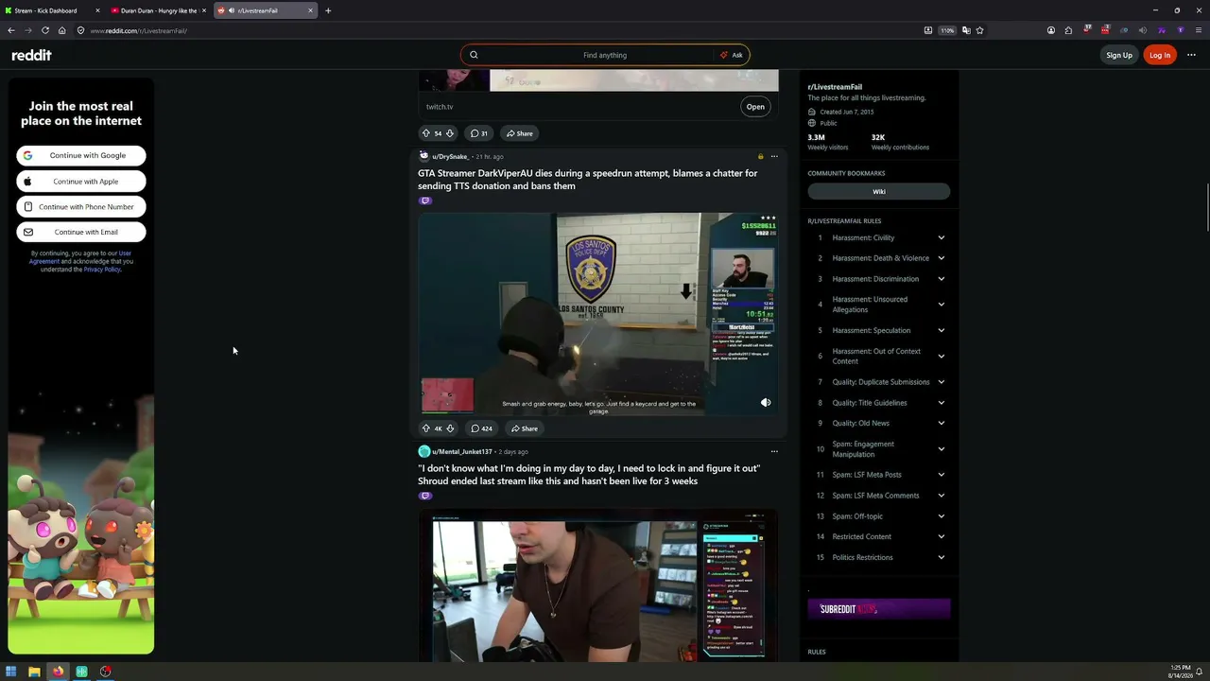Click the u/DrySnake_ user avatar
Screen dimensions: 1210x681
[x=423, y=157]
